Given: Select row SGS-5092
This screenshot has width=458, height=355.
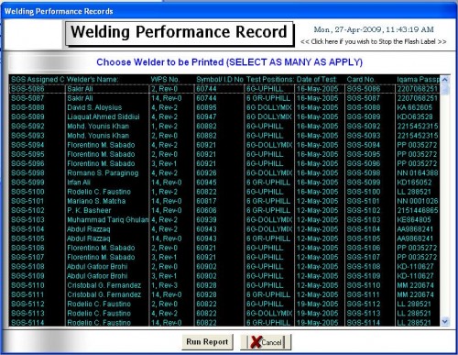Looking at the screenshot, I should coord(224,127).
